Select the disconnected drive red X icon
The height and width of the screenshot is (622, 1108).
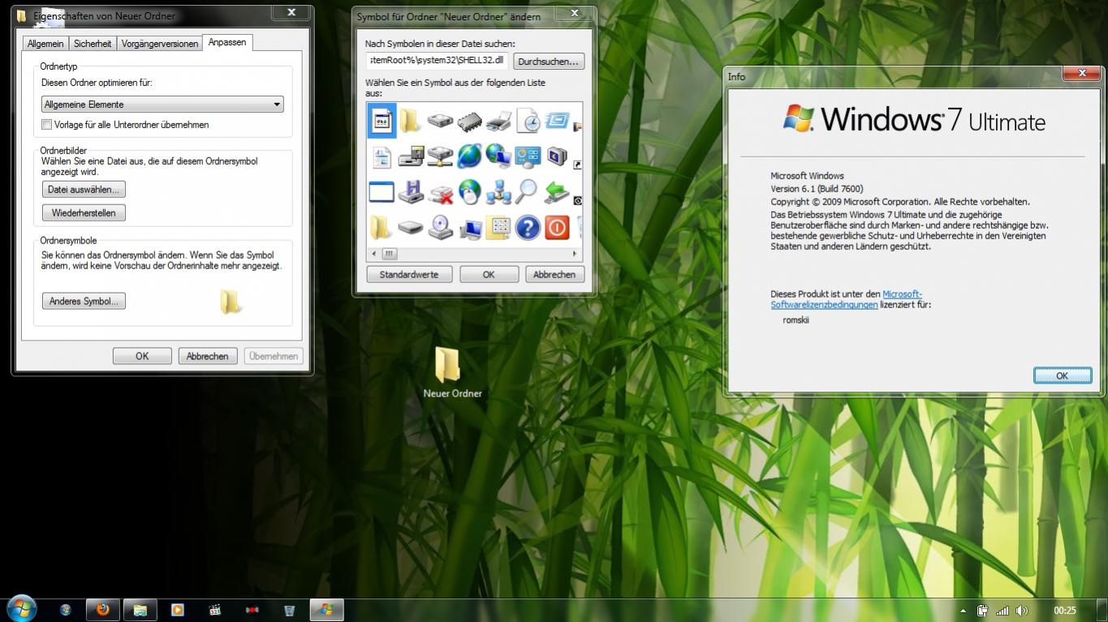pyautogui.click(x=440, y=194)
